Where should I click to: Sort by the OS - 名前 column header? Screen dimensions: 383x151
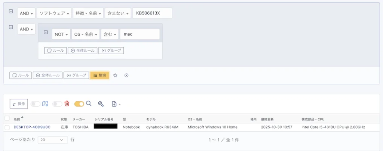click(x=195, y=119)
